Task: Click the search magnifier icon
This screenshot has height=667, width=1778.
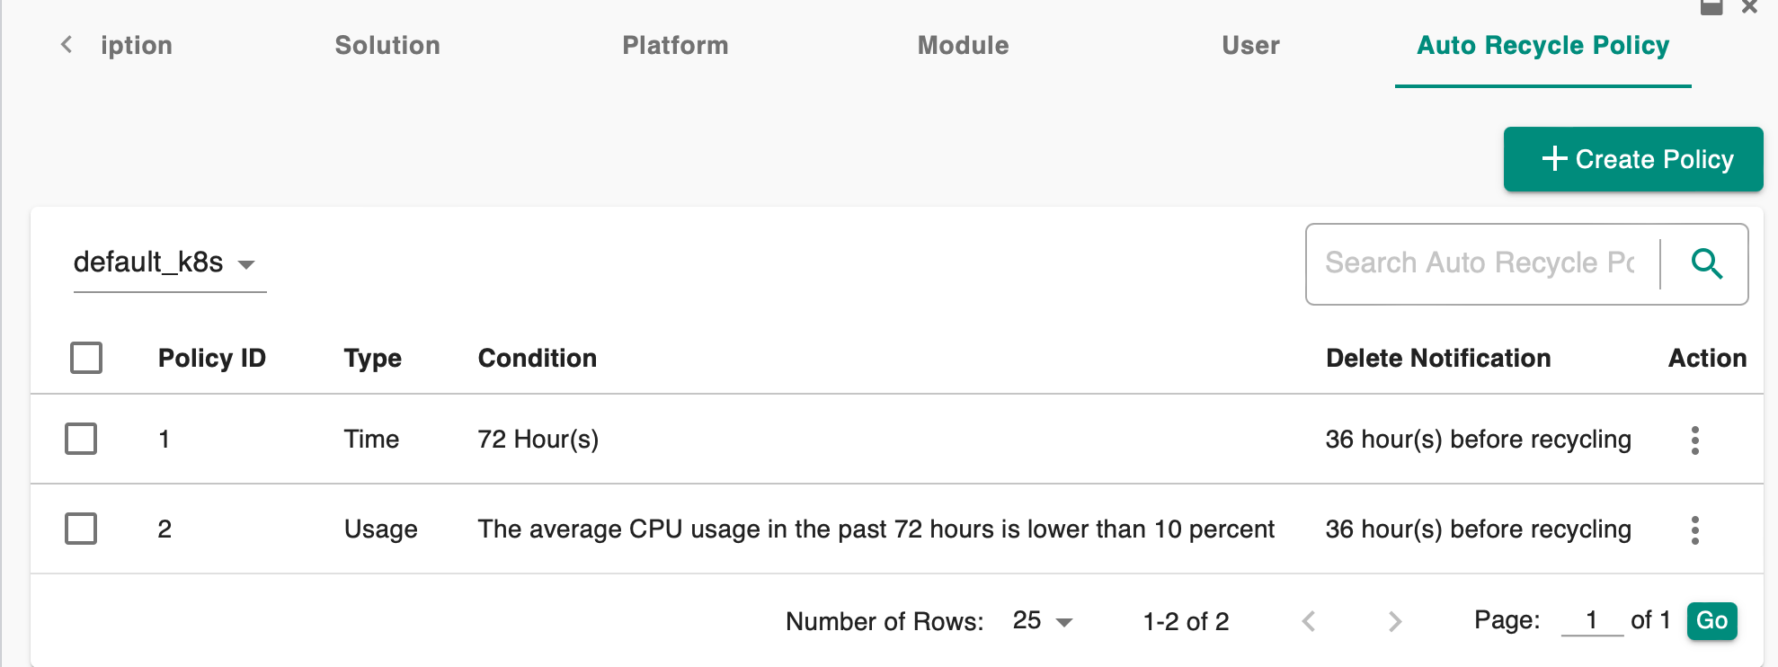Action: (x=1706, y=263)
